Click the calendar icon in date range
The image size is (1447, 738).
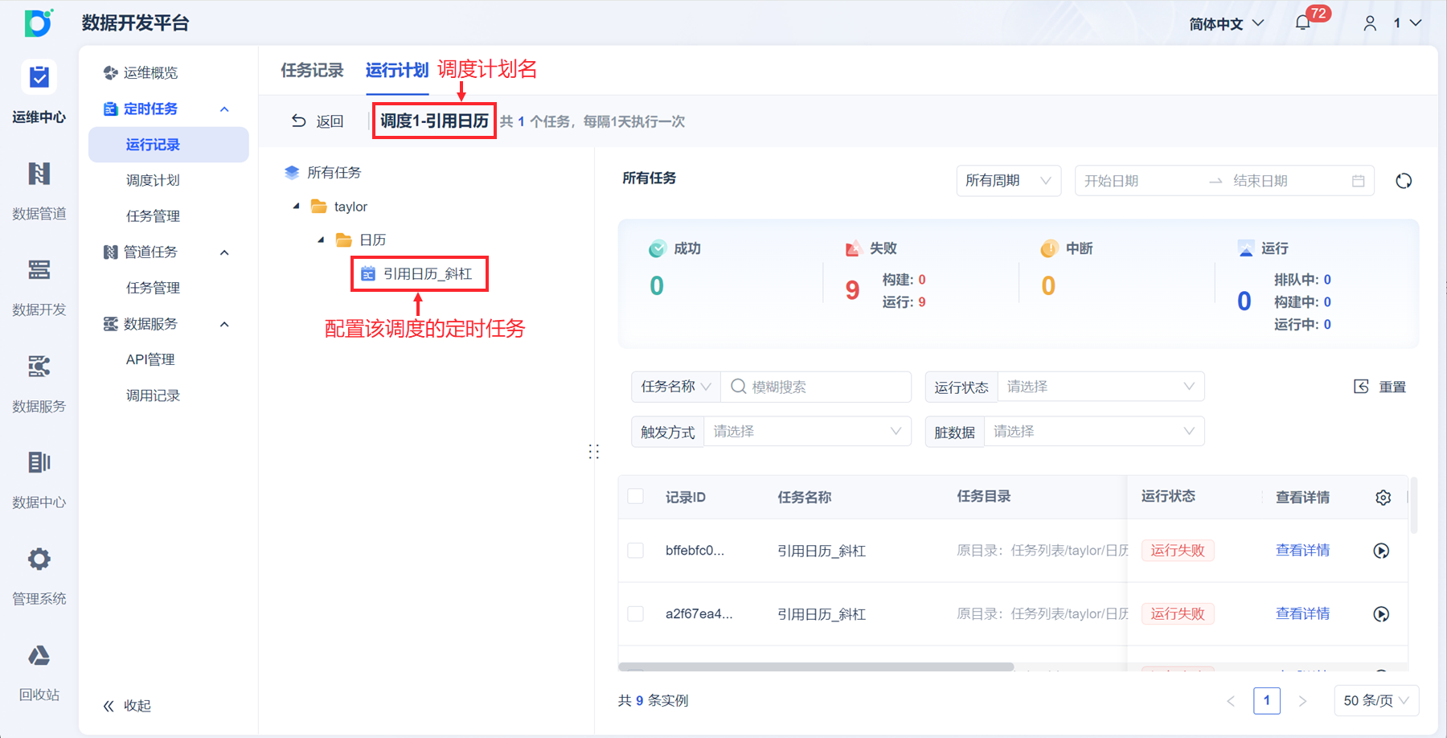[1358, 181]
